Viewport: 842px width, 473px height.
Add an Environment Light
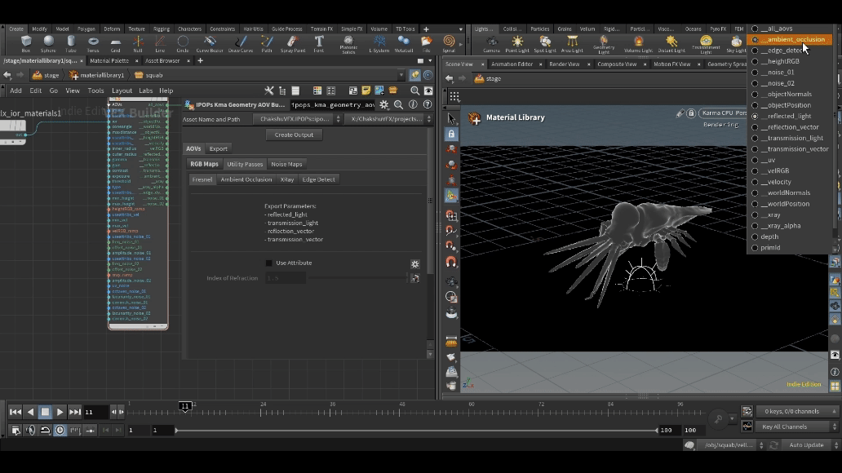[x=706, y=45]
